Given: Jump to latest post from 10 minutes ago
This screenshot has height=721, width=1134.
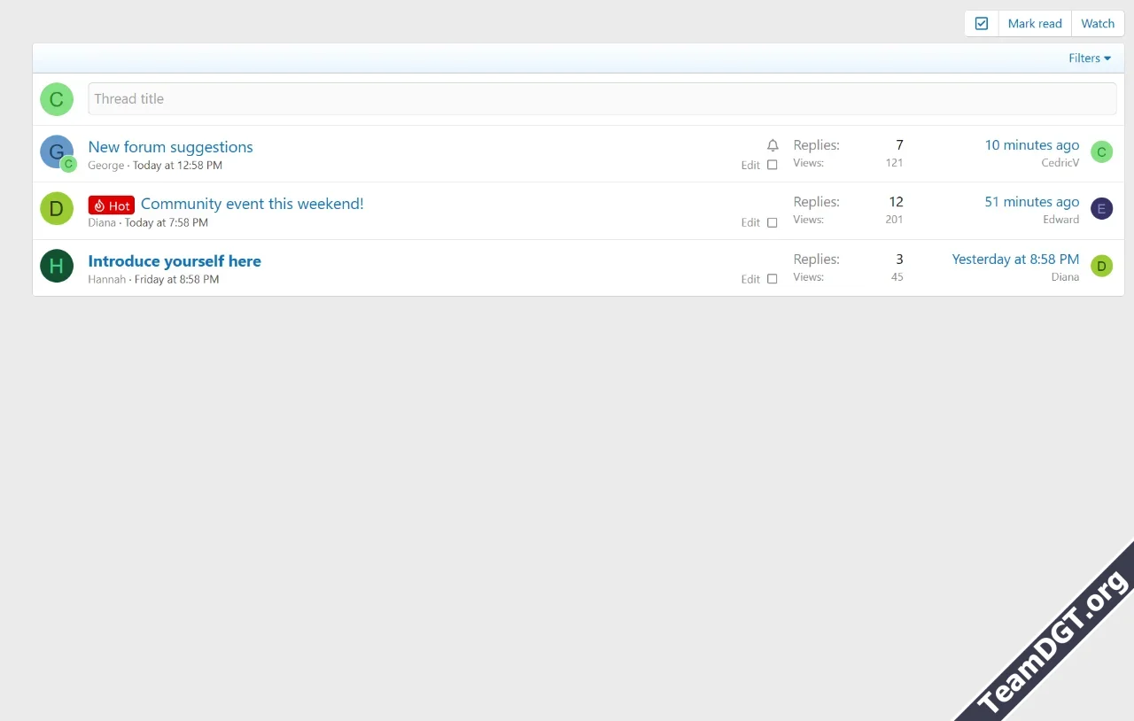Looking at the screenshot, I should [1031, 145].
